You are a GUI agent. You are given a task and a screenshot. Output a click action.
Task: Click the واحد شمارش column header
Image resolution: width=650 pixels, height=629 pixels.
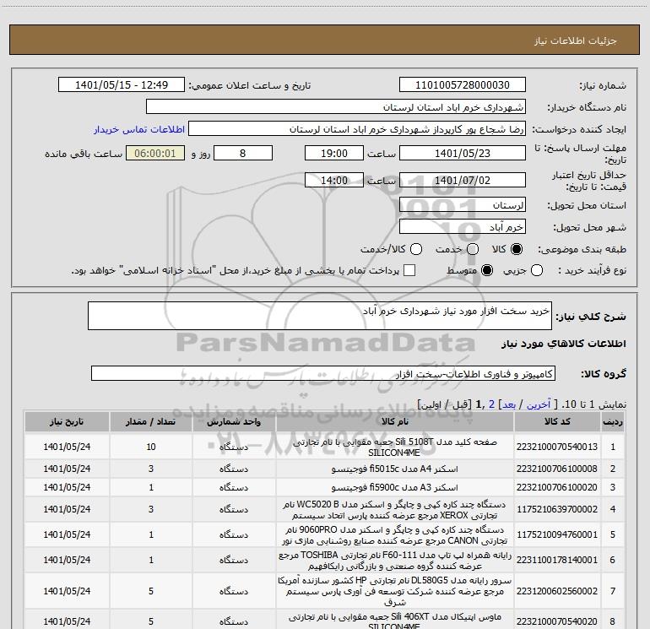[234, 421]
